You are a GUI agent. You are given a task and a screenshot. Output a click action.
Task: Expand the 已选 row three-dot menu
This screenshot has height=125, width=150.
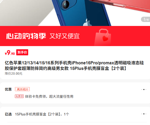point(144,114)
